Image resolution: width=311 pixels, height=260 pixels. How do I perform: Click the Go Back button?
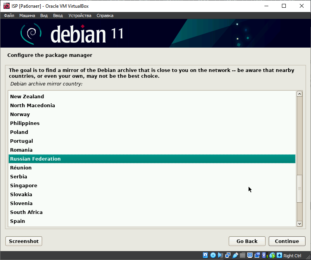247,241
